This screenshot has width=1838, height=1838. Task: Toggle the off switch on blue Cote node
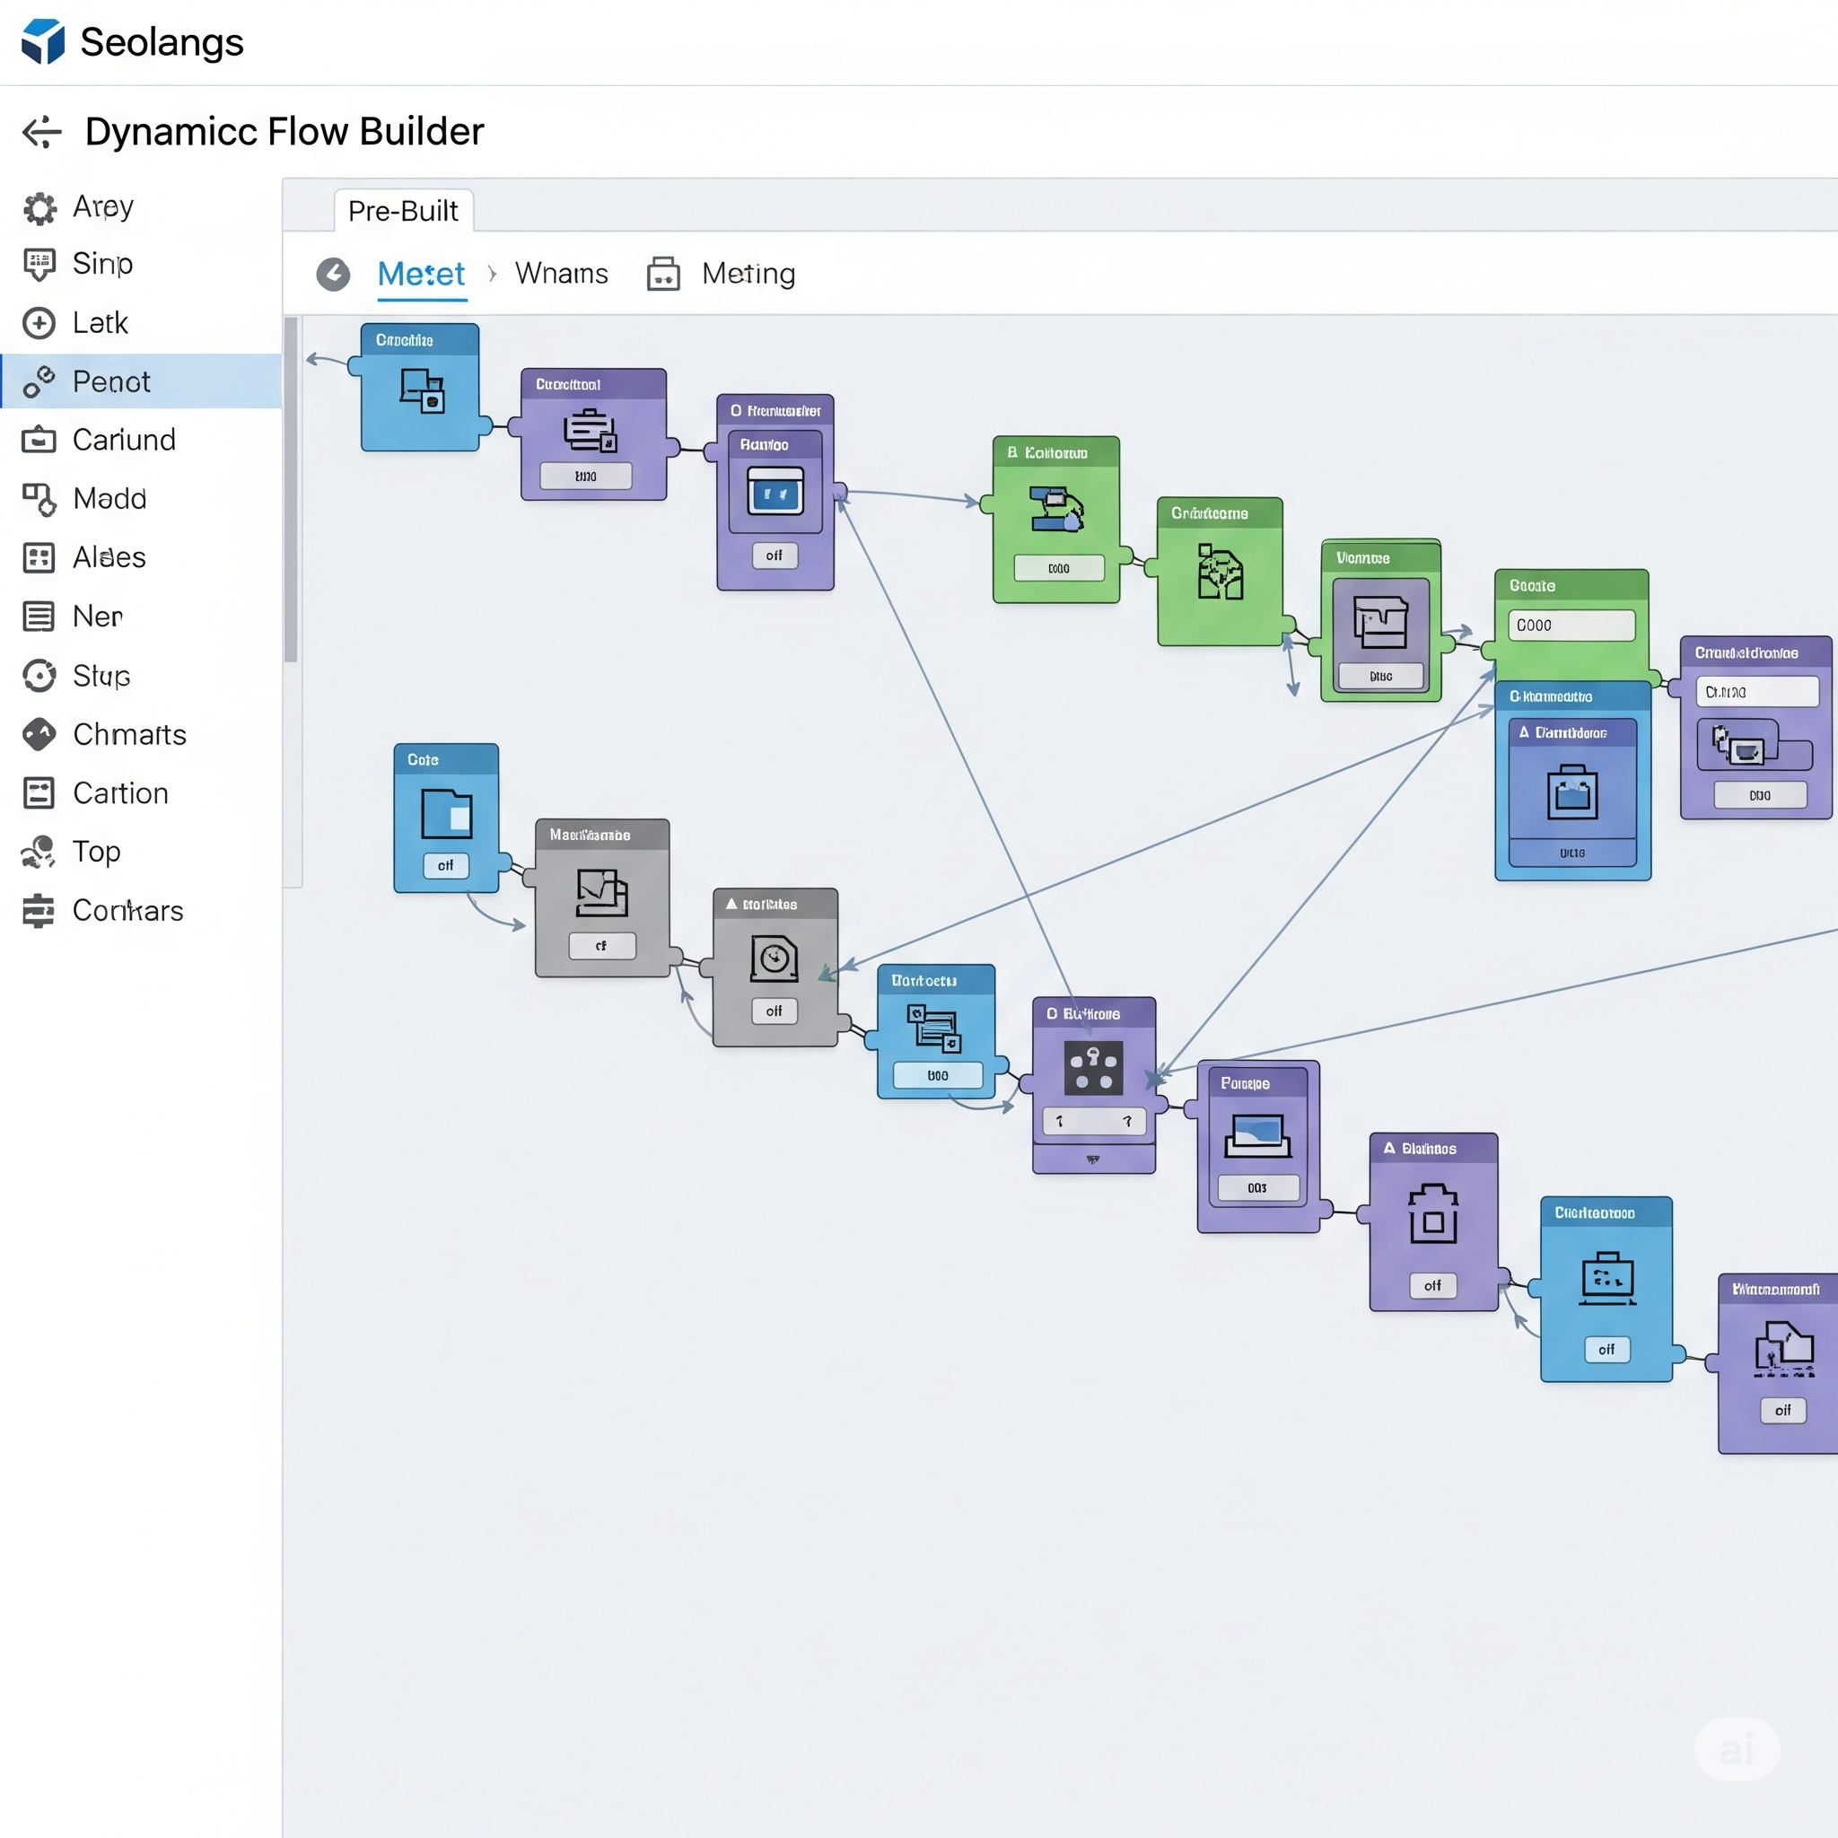pyautogui.click(x=446, y=866)
